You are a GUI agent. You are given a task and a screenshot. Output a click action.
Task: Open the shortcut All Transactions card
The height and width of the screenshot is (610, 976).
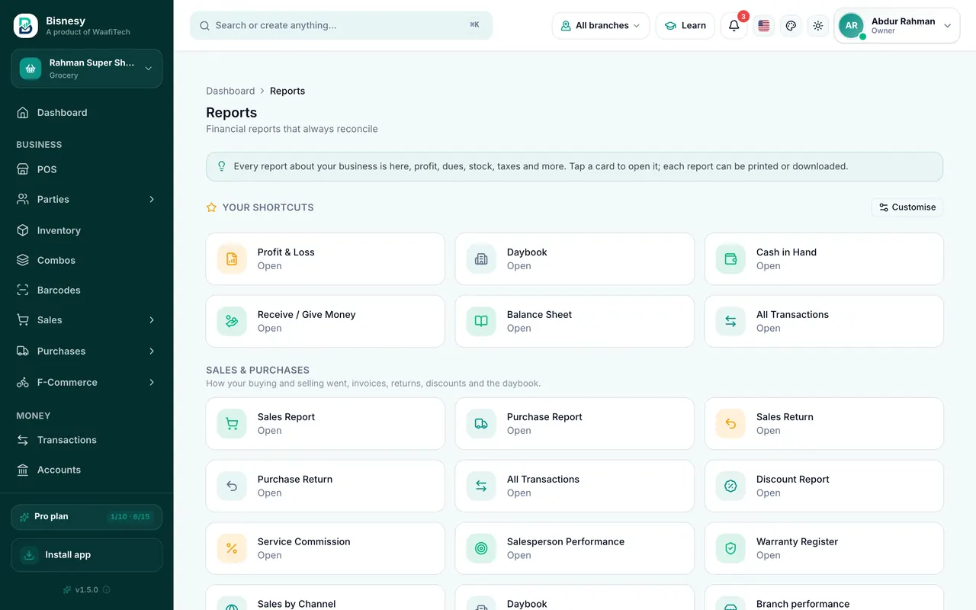pyautogui.click(x=824, y=322)
